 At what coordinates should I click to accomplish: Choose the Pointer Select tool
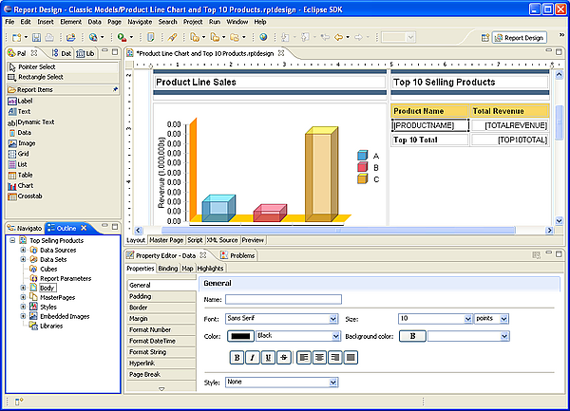(63, 66)
